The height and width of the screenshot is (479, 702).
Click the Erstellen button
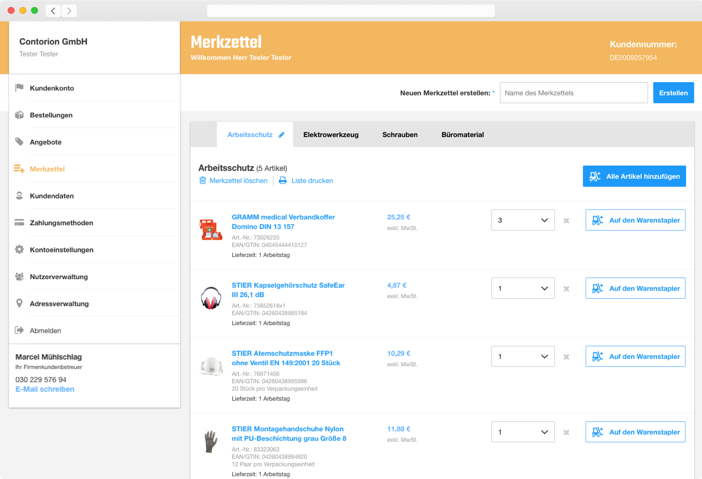[673, 93]
